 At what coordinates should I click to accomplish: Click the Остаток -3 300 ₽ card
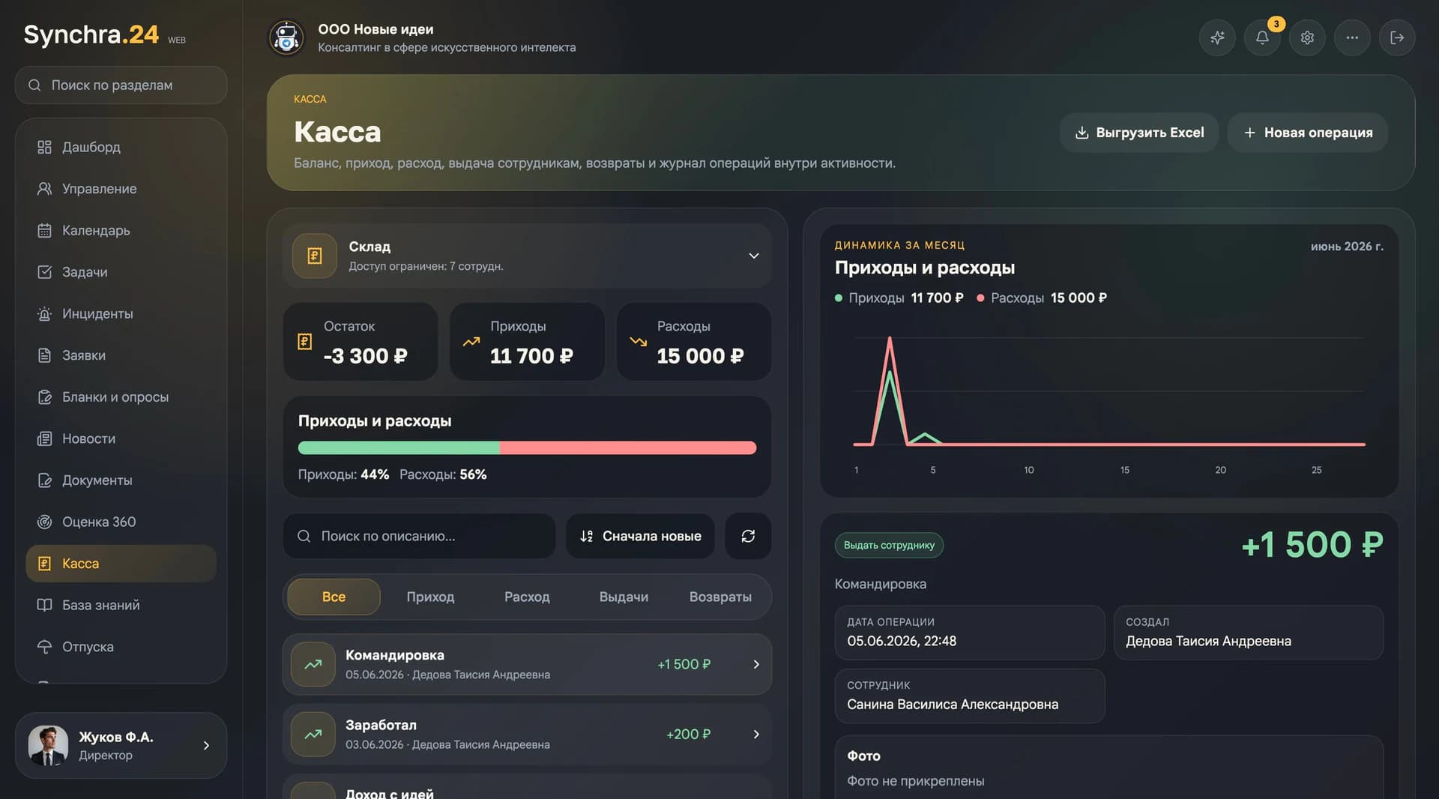pyautogui.click(x=360, y=341)
